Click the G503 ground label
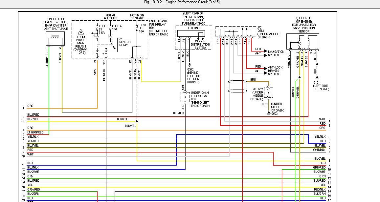Image resolution: width=380 pixels, height=202 pixels. coord(275,113)
